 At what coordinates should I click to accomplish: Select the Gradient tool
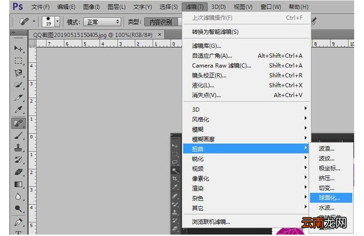pyautogui.click(x=18, y=184)
